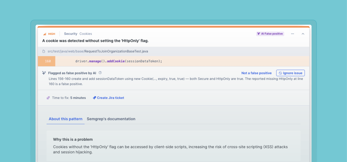
Task: Click line number 160 in the code snippet
Action: coord(48,61)
